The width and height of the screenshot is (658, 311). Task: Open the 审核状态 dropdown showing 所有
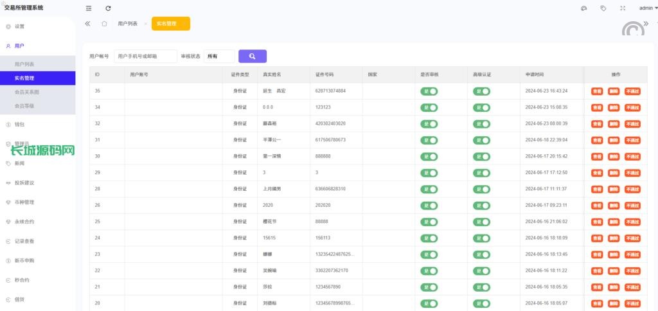click(x=219, y=57)
